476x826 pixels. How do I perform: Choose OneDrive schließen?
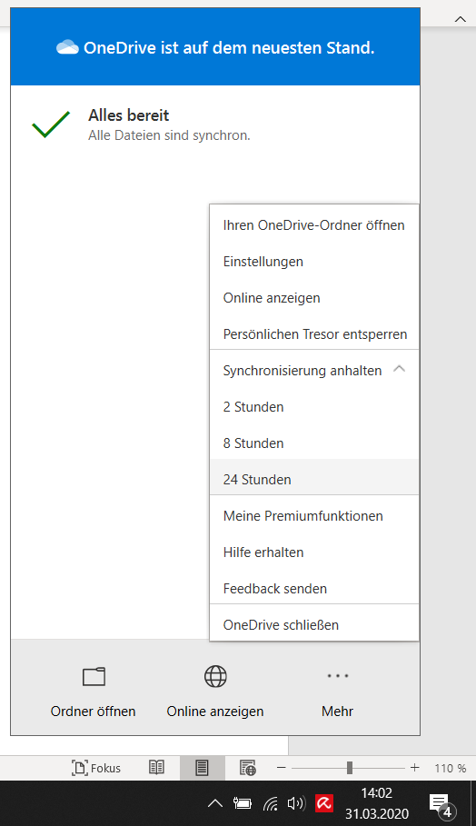pyautogui.click(x=313, y=625)
